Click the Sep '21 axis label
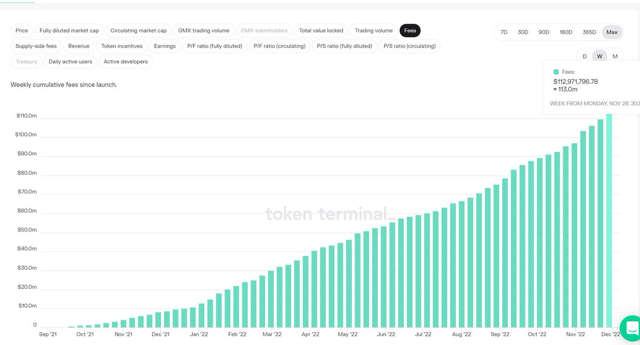 pyautogui.click(x=48, y=335)
